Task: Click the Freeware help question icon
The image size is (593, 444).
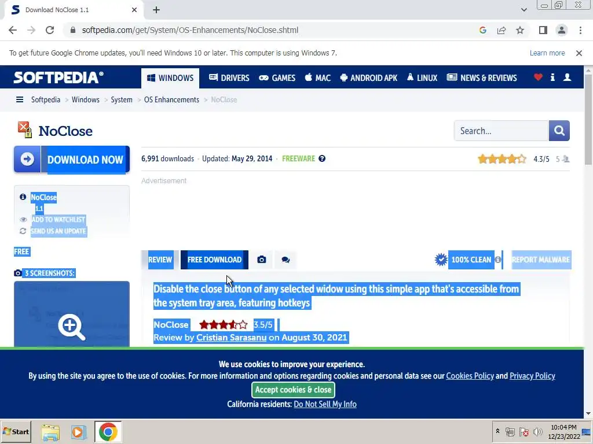Action: 322,158
